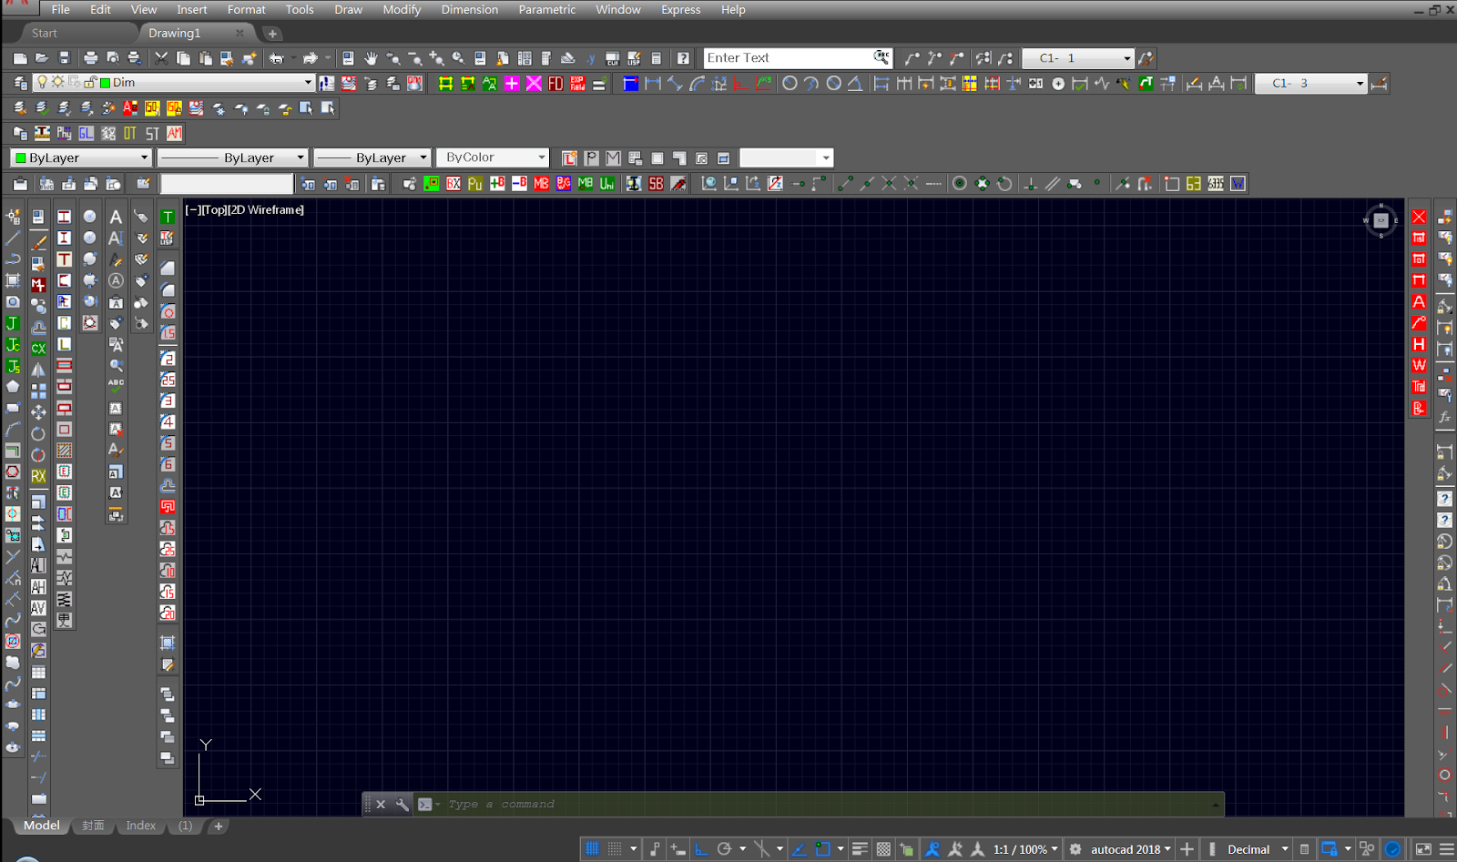Close the Drawing1 tab

tap(239, 33)
